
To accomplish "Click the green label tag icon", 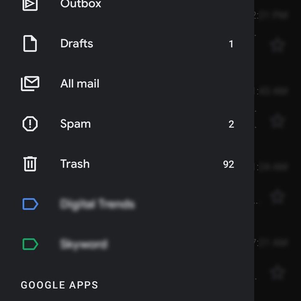I will 30,244.
